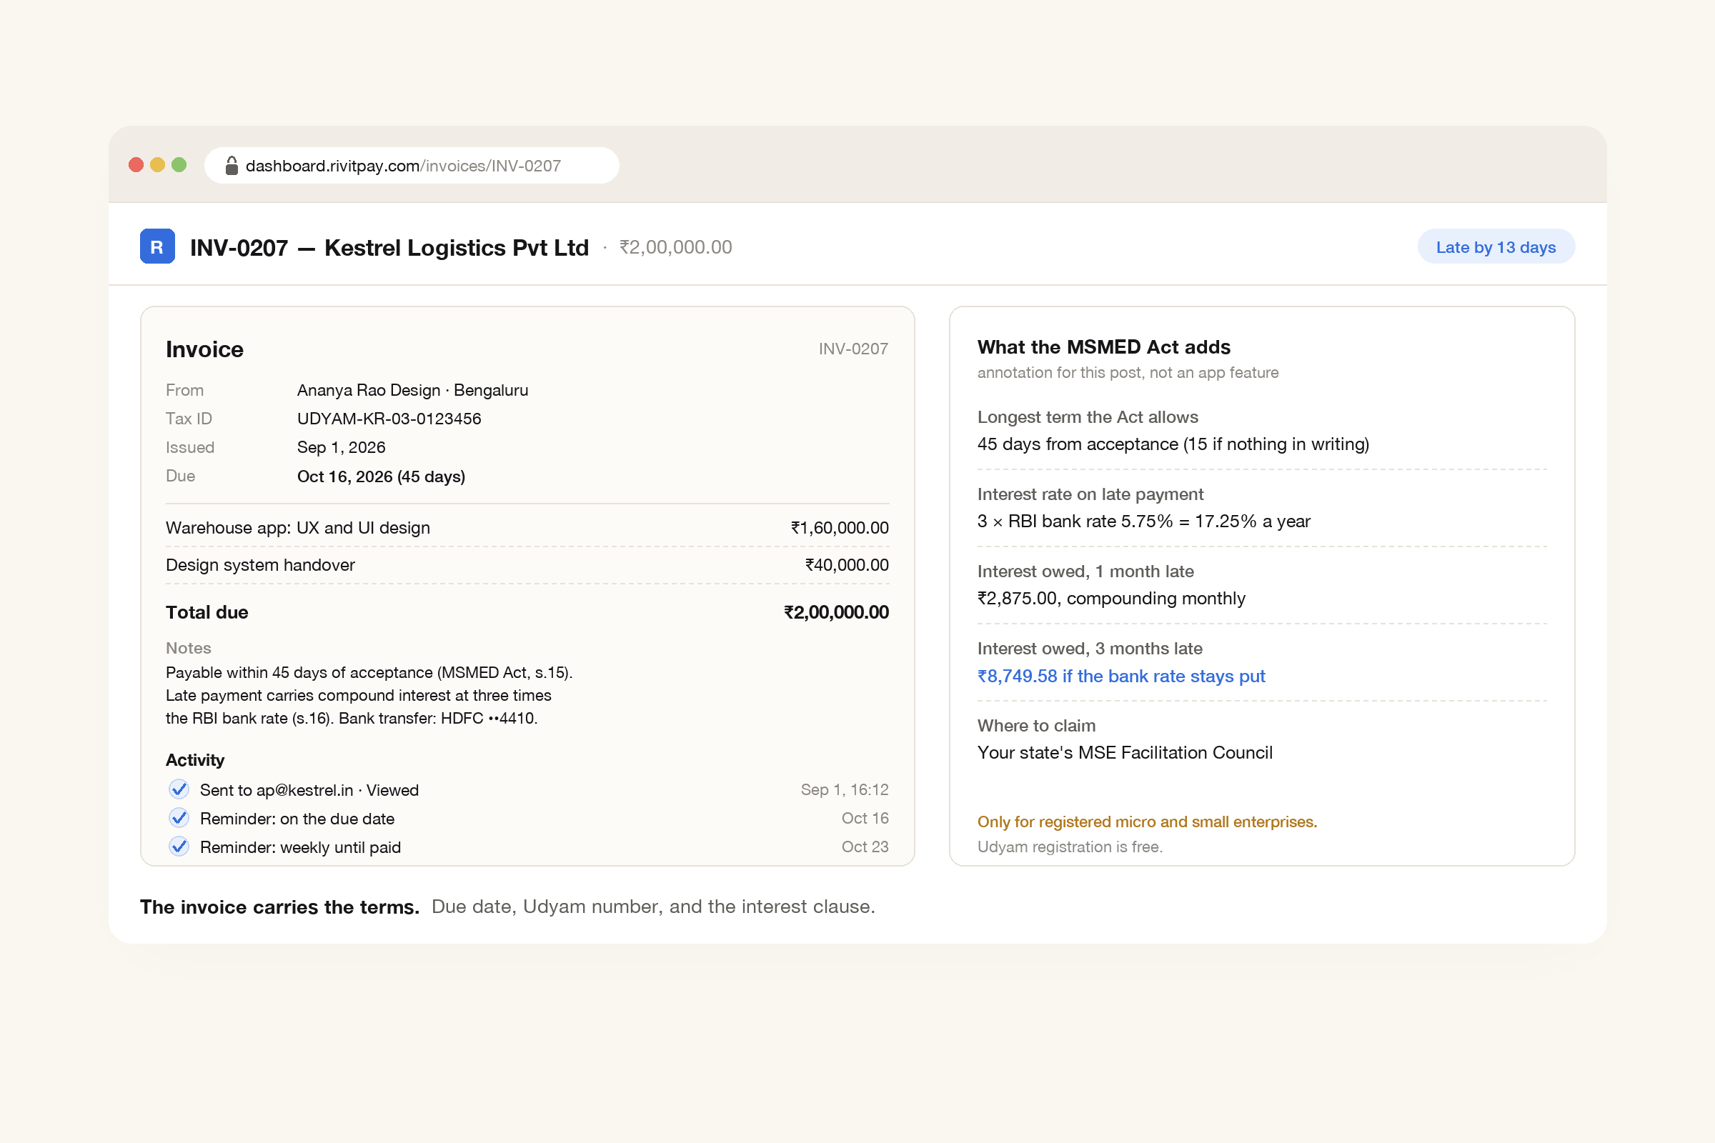Click due date 'Oct 16, 2026 (45 days)'
Image resolution: width=1715 pixels, height=1143 pixels.
point(381,476)
